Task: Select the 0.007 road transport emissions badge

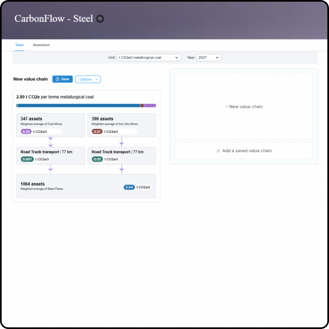Action: click(x=27, y=159)
